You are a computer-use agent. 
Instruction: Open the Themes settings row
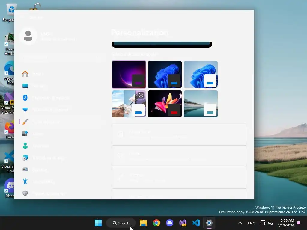point(179,177)
